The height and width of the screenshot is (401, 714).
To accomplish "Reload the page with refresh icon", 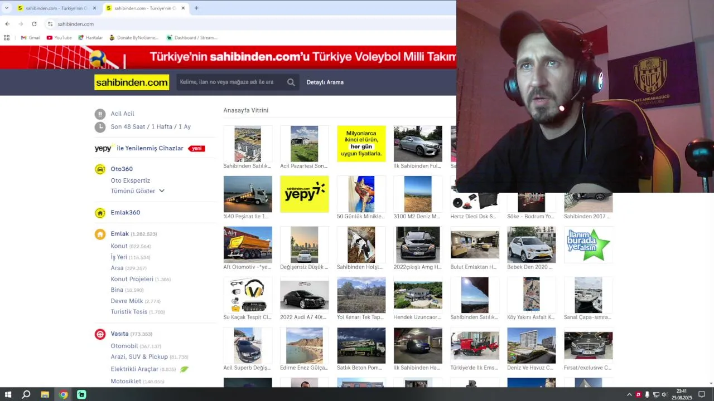I will pyautogui.click(x=34, y=24).
